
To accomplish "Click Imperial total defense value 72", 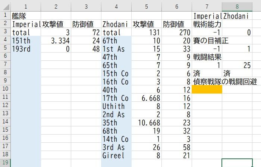I will [86, 32].
